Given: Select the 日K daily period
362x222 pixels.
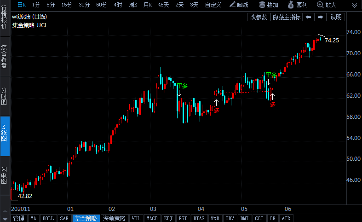Looking at the screenshot, I should point(22,5).
